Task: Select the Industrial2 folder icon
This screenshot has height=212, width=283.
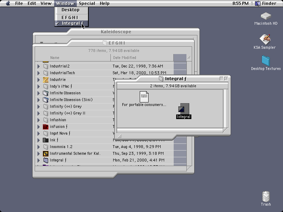Action: coord(46,66)
